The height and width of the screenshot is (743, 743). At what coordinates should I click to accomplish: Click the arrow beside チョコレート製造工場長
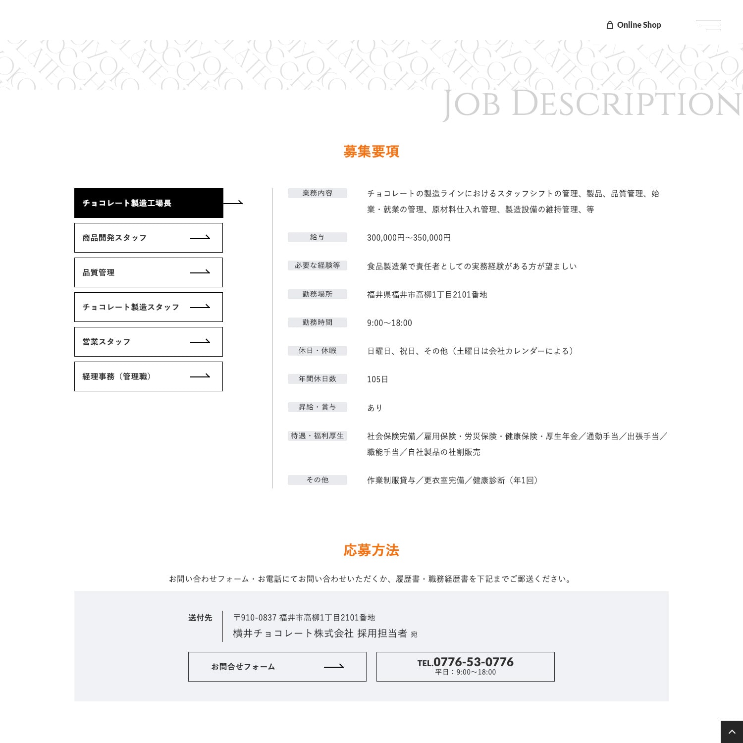coord(233,203)
